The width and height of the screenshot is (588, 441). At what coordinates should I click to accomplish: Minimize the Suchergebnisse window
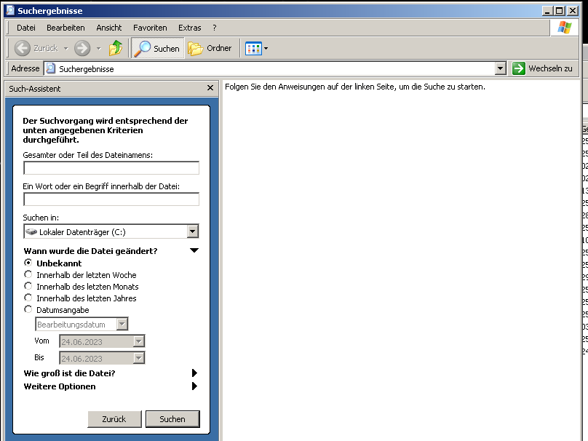click(x=547, y=10)
